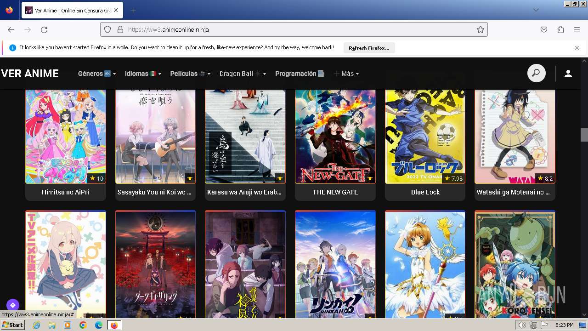
Task: Open the red torii gate anime poster
Action: 155,264
